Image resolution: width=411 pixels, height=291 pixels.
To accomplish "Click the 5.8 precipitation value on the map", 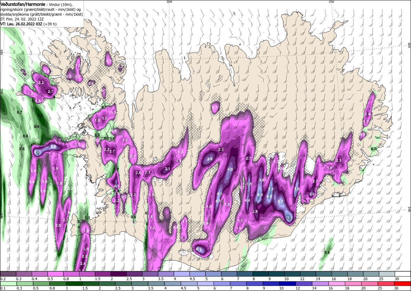I will tap(297, 189).
